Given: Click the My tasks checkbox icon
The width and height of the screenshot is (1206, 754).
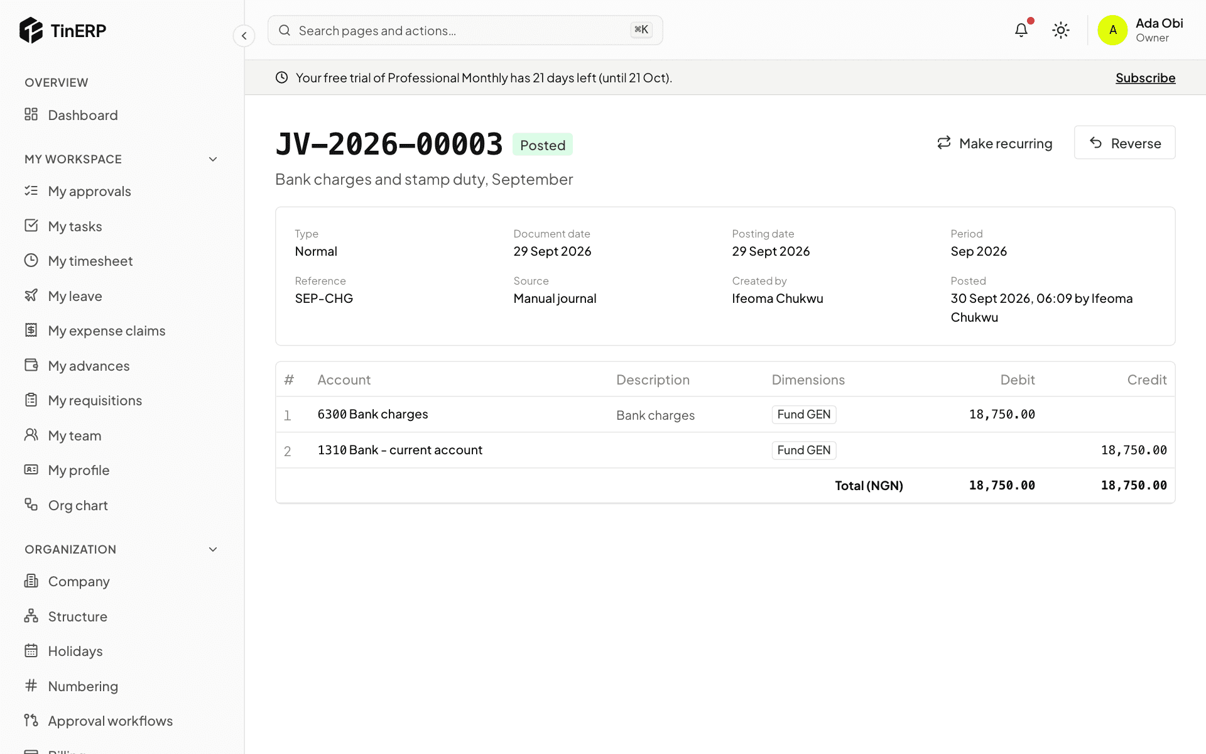Looking at the screenshot, I should click(x=31, y=226).
